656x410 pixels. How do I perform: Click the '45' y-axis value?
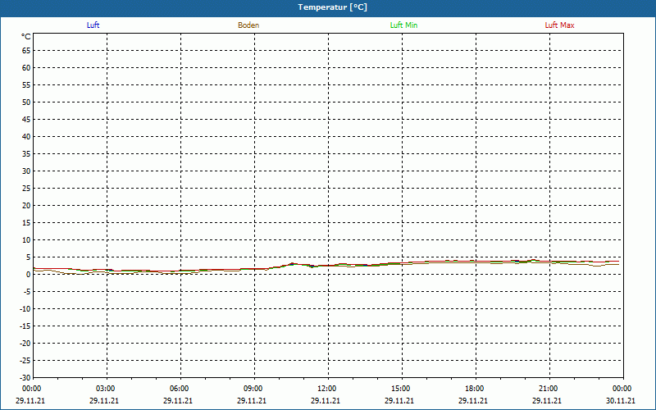coord(26,120)
